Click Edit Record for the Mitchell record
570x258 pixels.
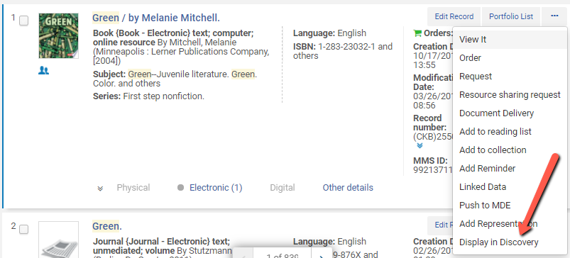[454, 16]
